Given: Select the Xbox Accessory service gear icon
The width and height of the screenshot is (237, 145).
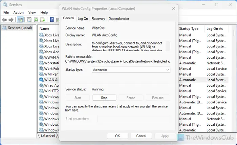Looking at the screenshot, I should click(41, 52).
